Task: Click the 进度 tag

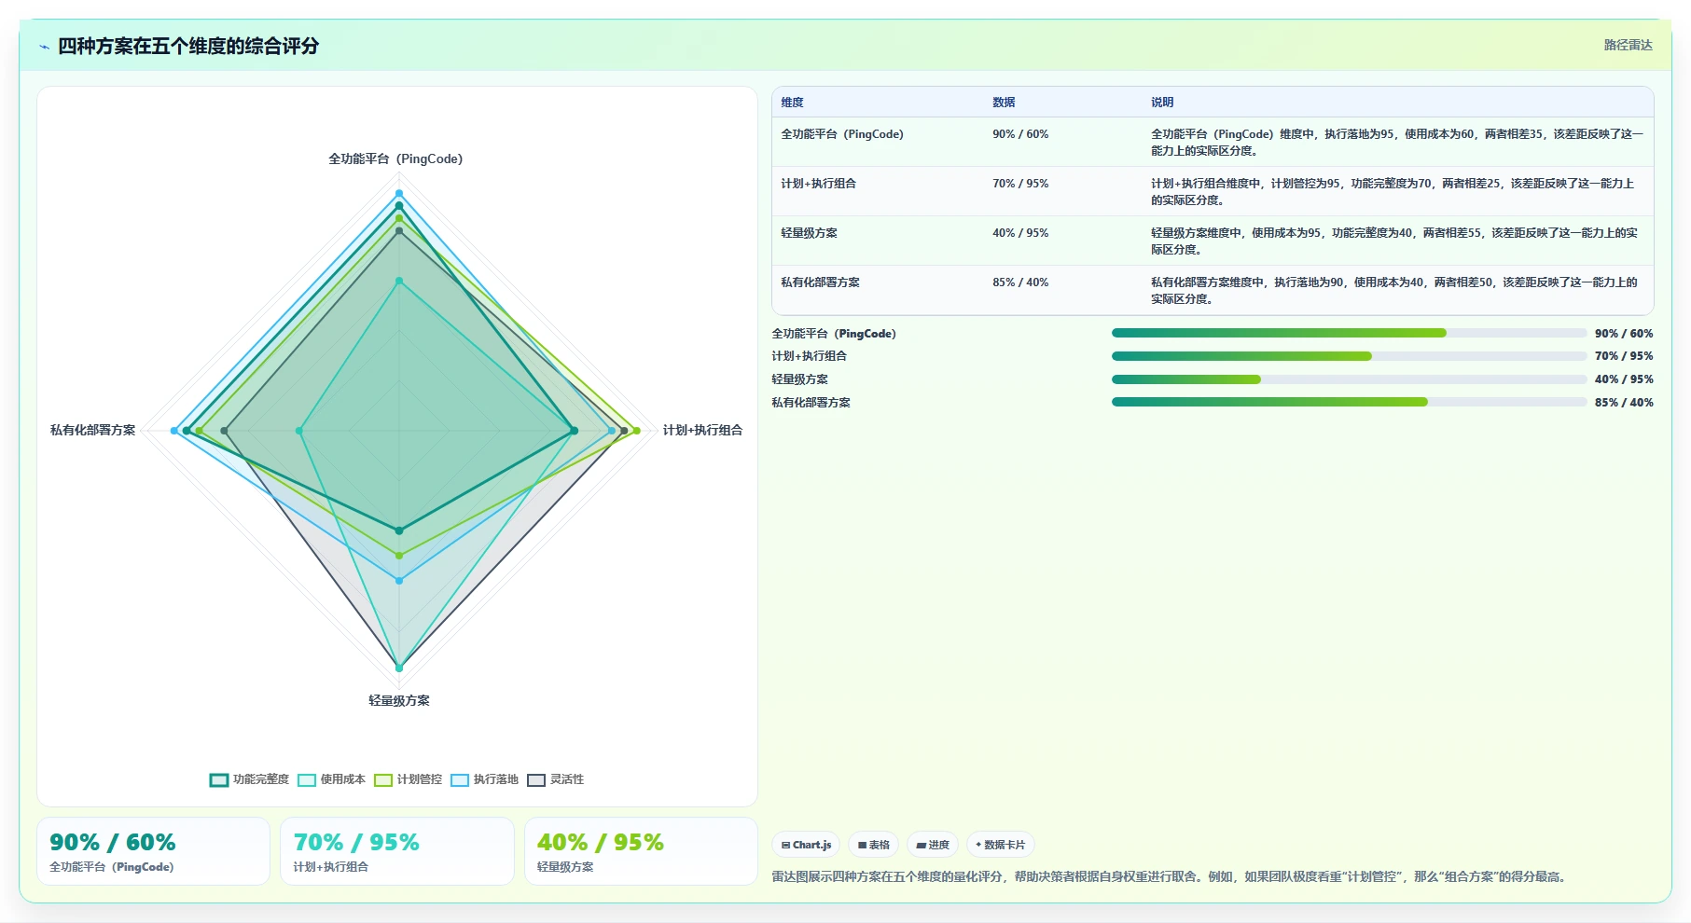Action: click(933, 845)
